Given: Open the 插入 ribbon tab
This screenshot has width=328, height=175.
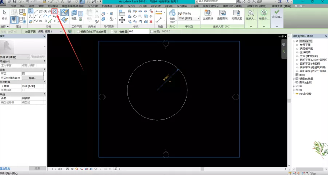Looking at the screenshot, I should click(23, 6).
